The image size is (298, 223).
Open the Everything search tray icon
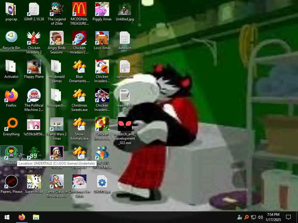pyautogui.click(x=246, y=217)
